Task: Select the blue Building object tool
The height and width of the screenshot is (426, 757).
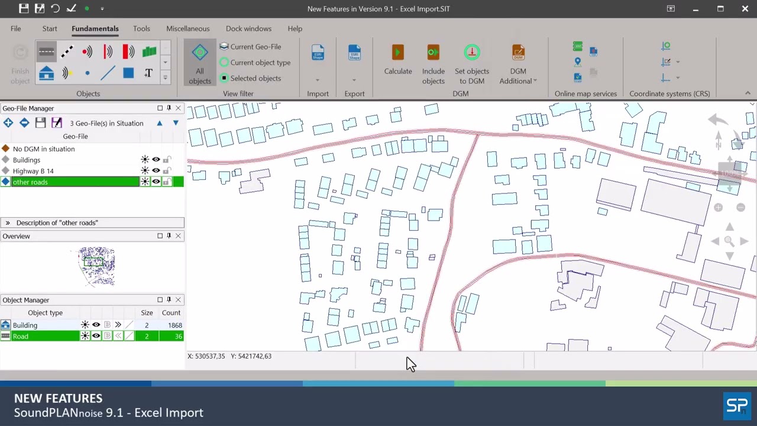Action: (46, 73)
